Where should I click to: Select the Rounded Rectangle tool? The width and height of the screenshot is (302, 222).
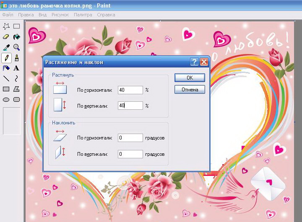[17, 99]
